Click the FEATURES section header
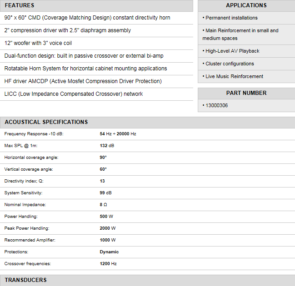This screenshot has width=295, height=286. (x=20, y=5)
